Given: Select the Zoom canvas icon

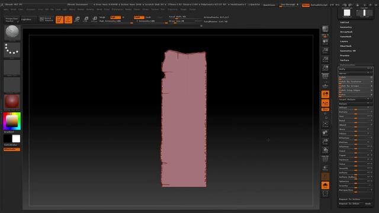Looking at the screenshot, I should pyautogui.click(x=325, y=50).
